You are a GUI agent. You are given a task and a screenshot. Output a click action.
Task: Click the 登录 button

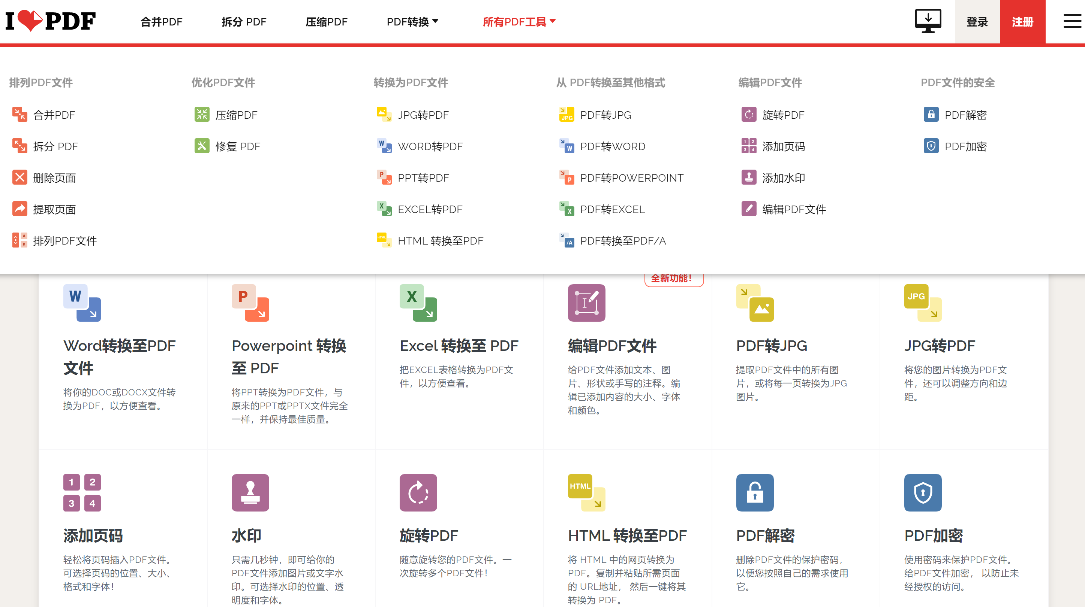(x=976, y=21)
